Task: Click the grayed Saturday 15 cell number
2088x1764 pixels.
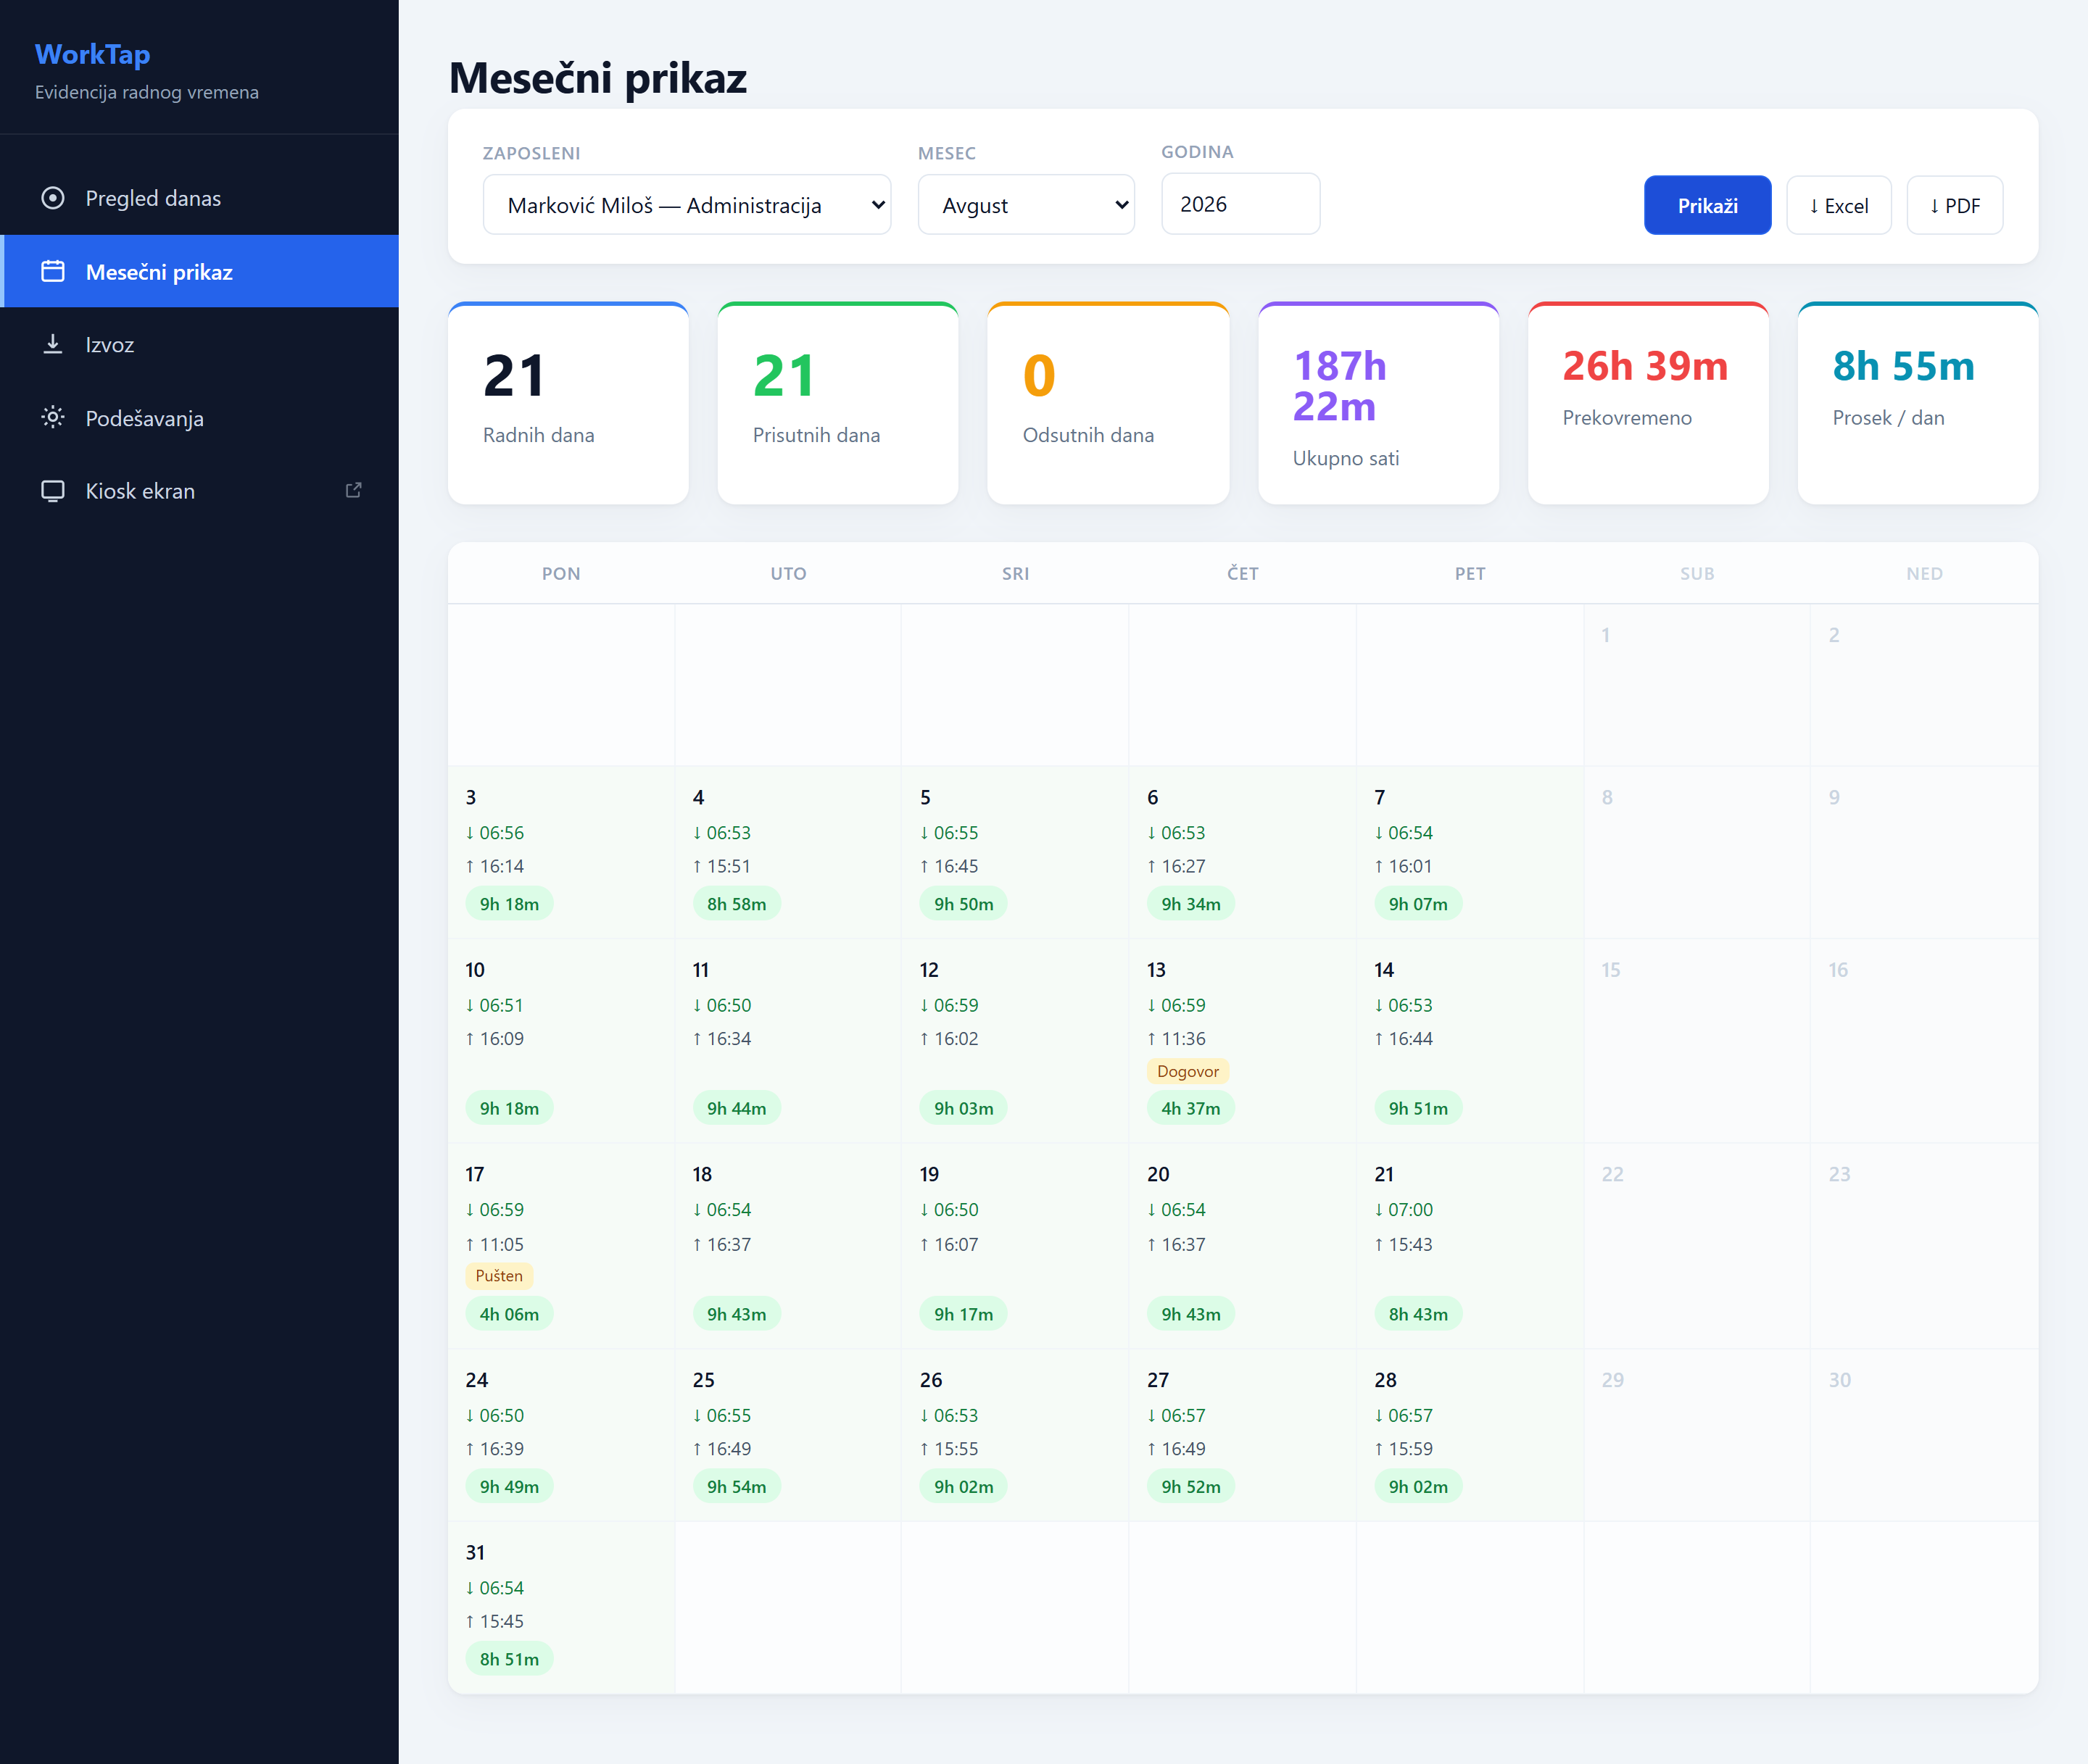Action: (x=1611, y=969)
